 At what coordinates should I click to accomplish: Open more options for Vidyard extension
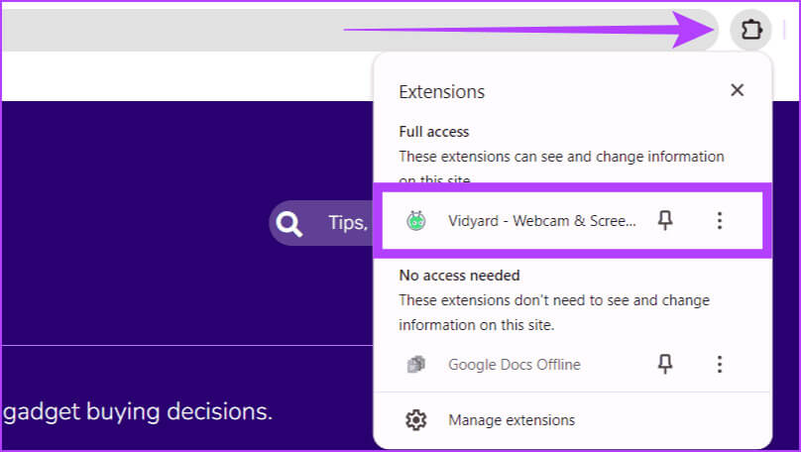[x=720, y=221]
